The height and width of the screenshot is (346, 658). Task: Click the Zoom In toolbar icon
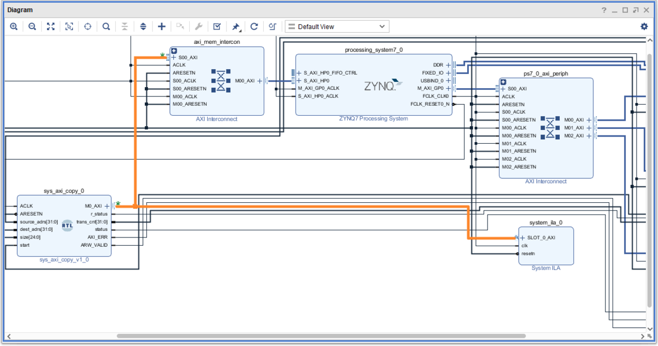pyautogui.click(x=14, y=26)
